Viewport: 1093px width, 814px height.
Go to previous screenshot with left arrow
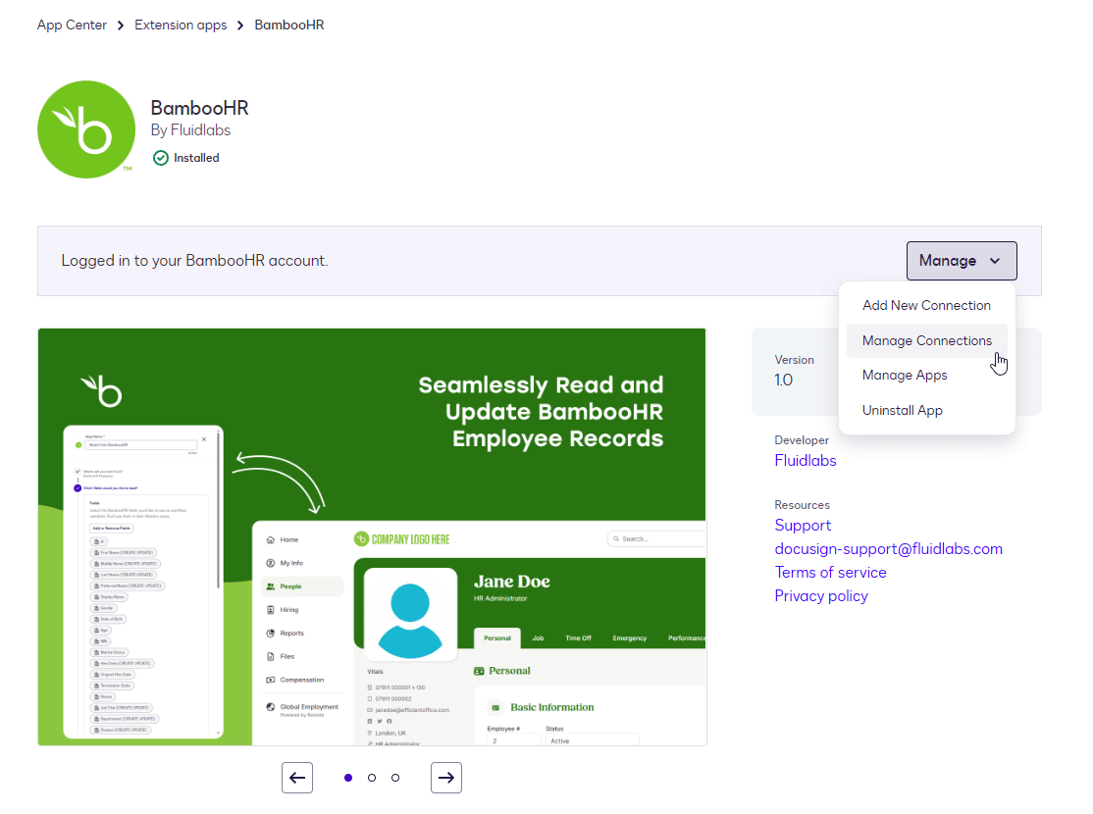point(297,778)
